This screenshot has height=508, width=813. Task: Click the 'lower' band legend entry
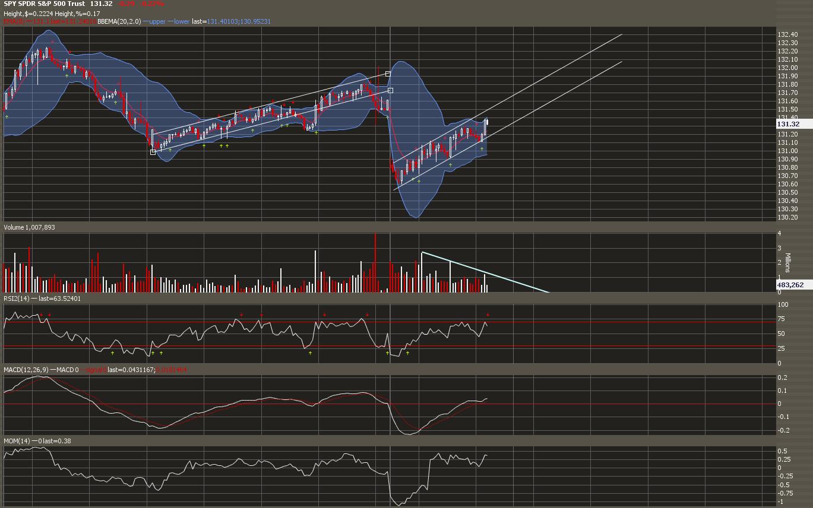tap(179, 21)
